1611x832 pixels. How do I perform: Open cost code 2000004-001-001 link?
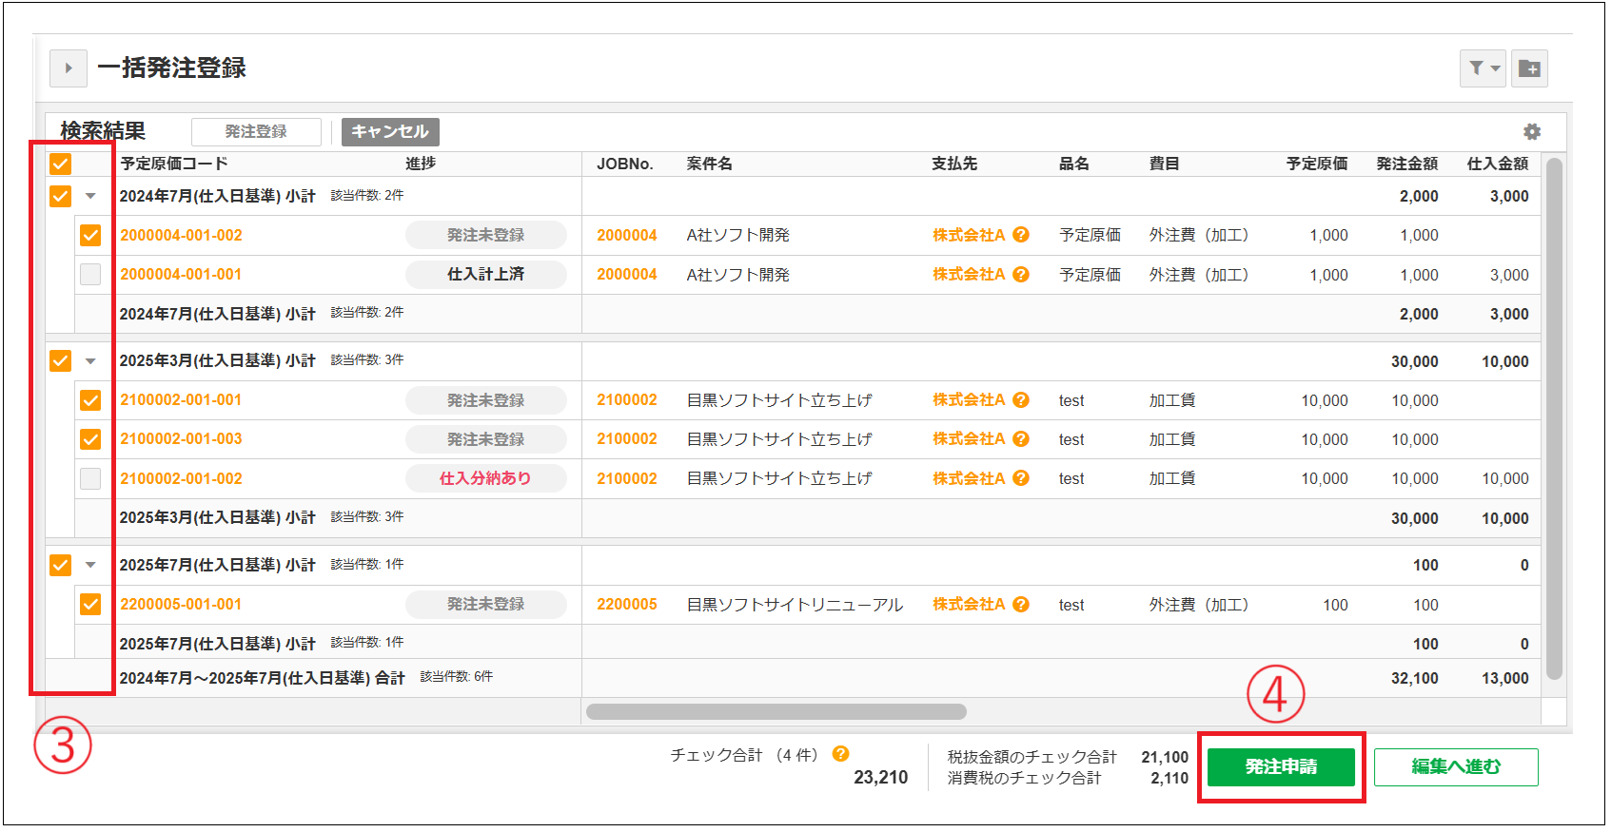(181, 274)
